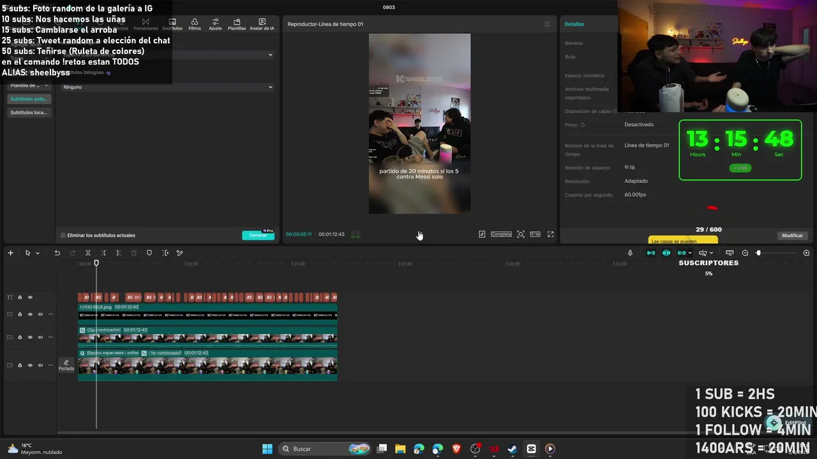Enter fullscreen preview mode
The image size is (817, 459).
tap(551, 234)
